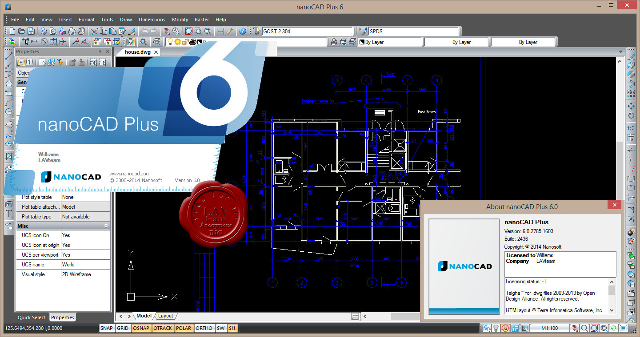Open the By Layer color selector
The width and height of the screenshot is (640, 337).
[390, 42]
